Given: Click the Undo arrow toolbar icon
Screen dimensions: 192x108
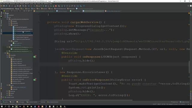Looking at the screenshot, I should pos(10,6).
